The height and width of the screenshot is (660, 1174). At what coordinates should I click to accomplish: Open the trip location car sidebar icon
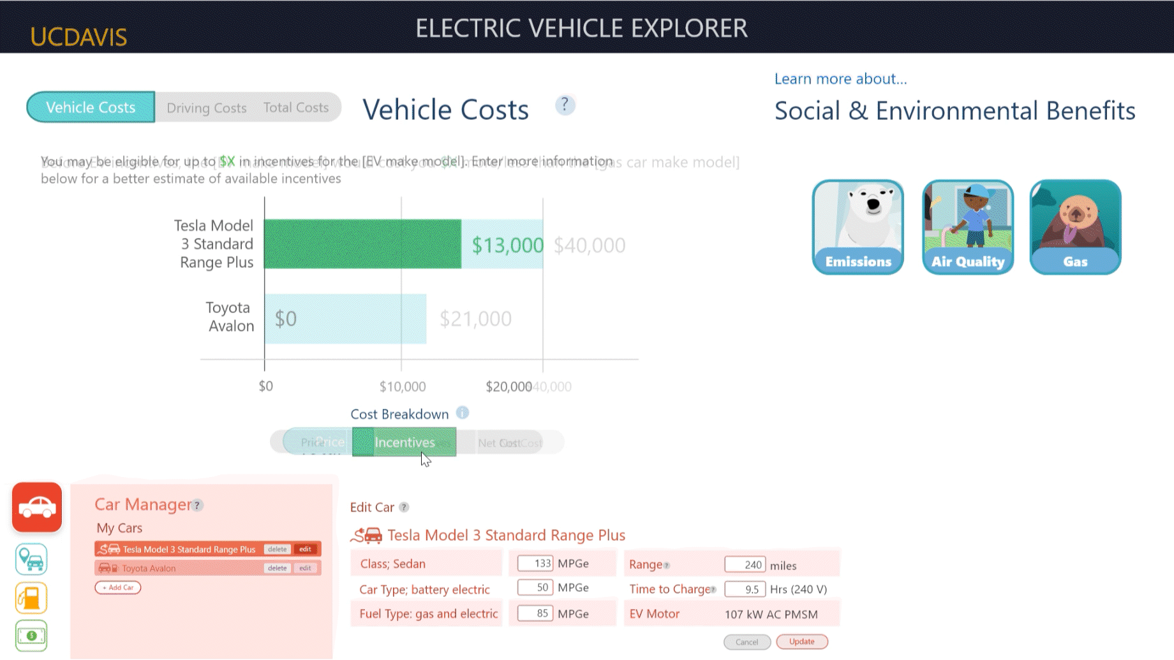click(x=31, y=559)
